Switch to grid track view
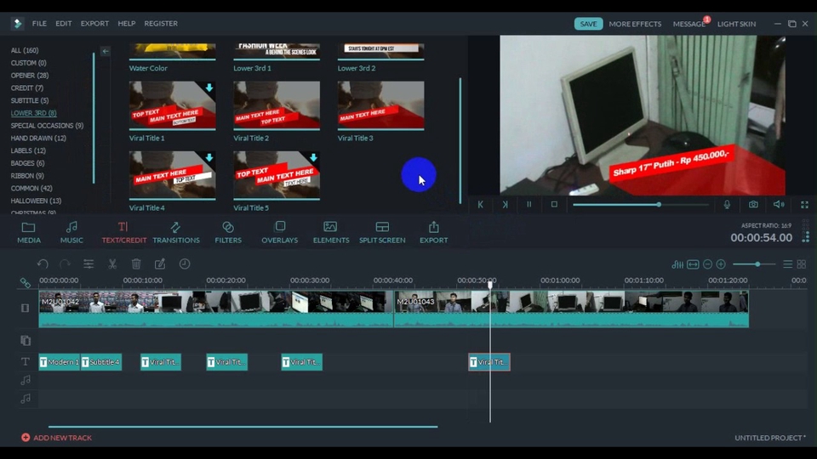Image resolution: width=817 pixels, height=459 pixels. 802,264
